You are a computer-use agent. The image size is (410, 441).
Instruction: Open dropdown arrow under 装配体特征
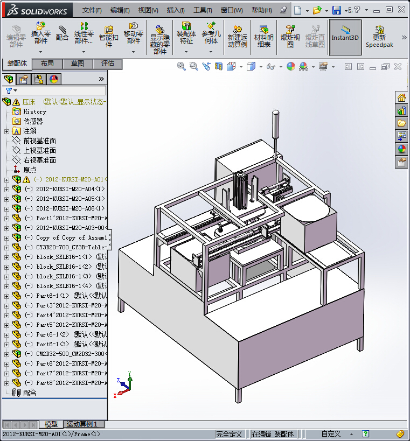click(186, 52)
